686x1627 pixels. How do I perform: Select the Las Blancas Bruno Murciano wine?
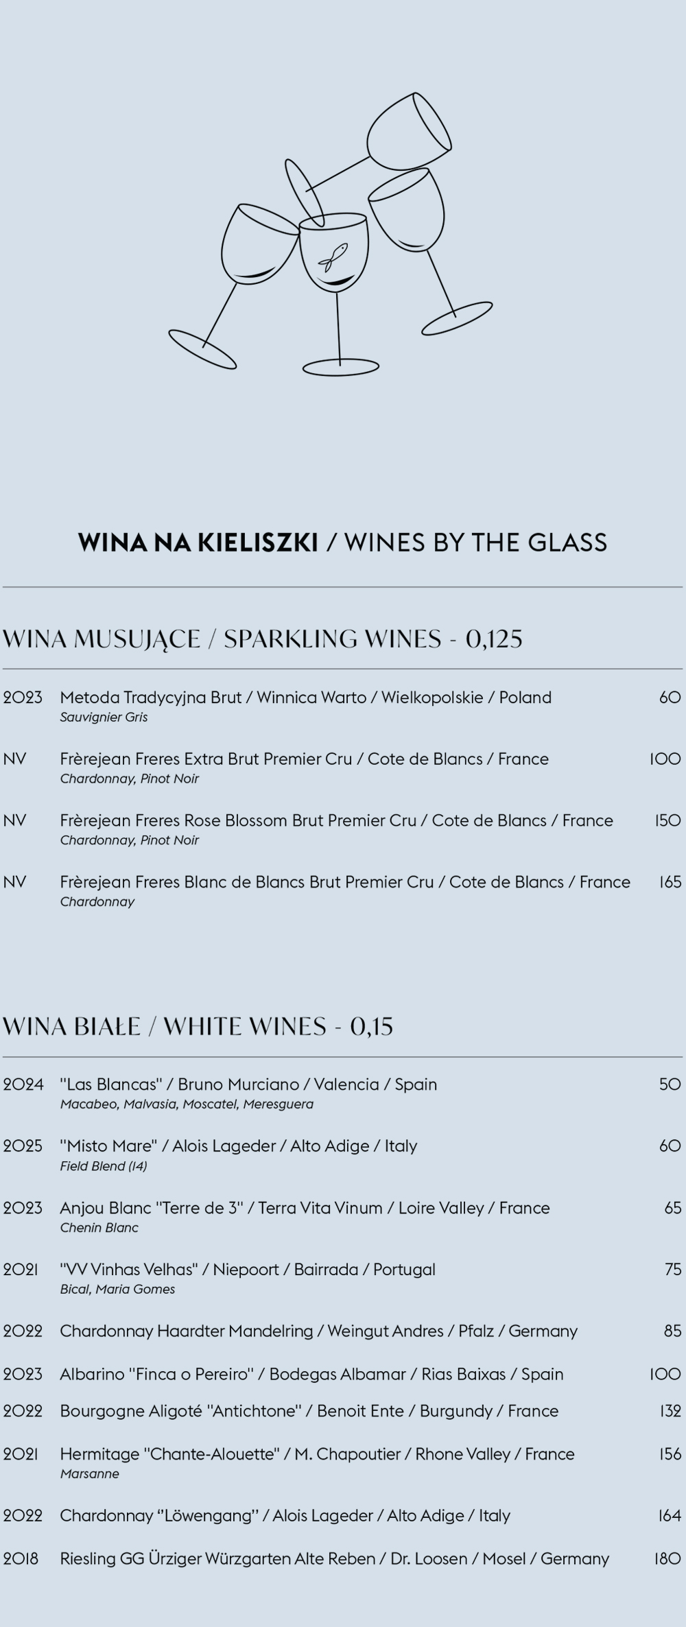[248, 1084]
